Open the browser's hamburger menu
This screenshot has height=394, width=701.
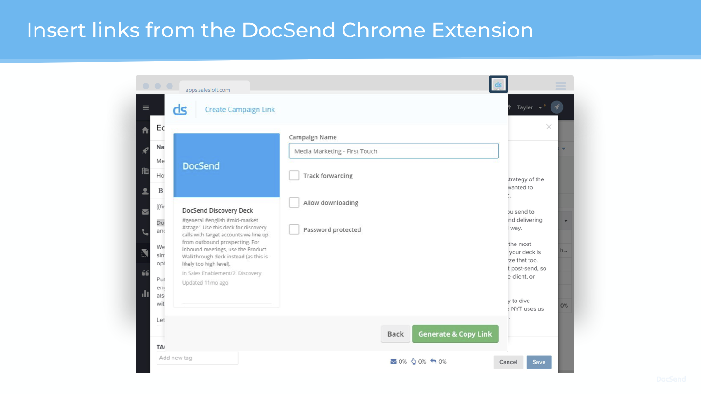(561, 86)
